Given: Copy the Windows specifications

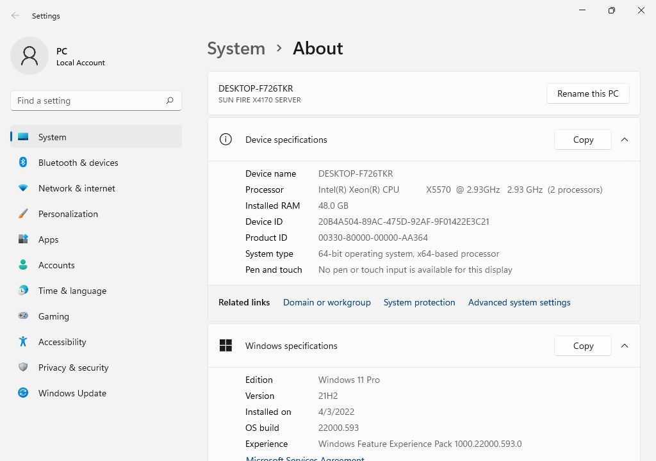Looking at the screenshot, I should [x=582, y=346].
